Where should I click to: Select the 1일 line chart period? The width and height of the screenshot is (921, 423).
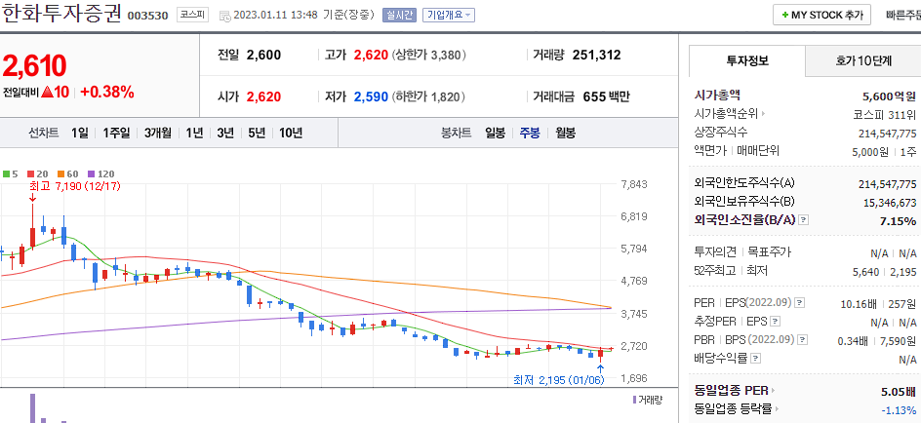tap(79, 134)
